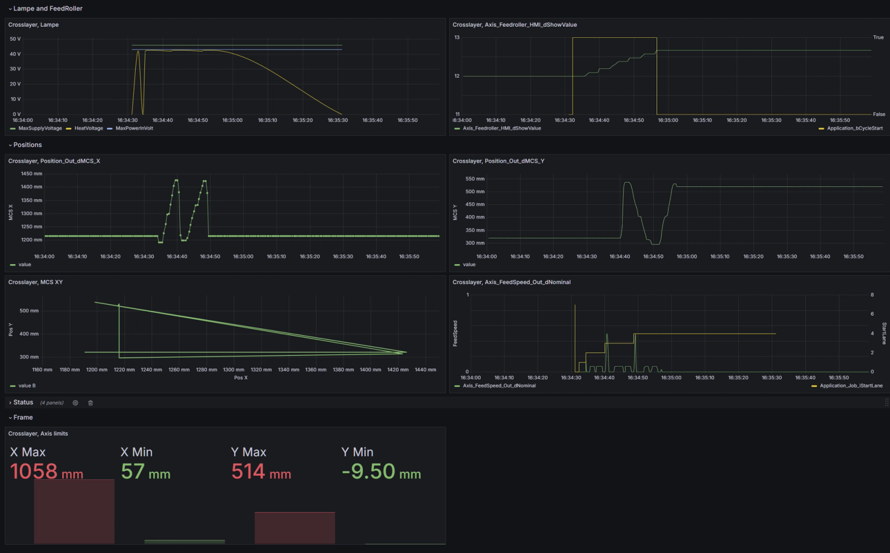
Task: Toggle value series in Position_Out_dMCS_X legend
Action: (24, 265)
